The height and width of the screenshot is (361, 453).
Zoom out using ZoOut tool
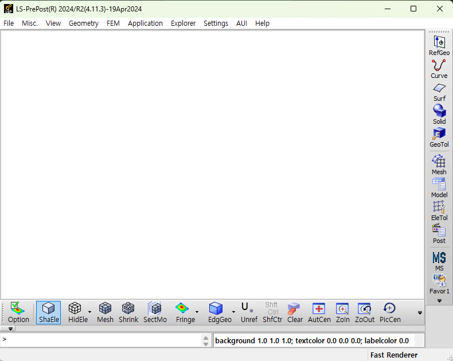(x=365, y=312)
